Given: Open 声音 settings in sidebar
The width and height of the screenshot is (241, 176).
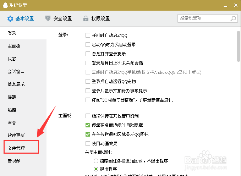Looking at the screenshot, I should tap(23, 122).
